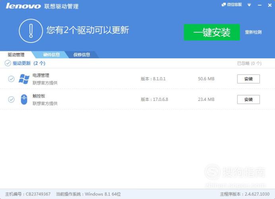Viewport: 275px width, 199px height.
Task: Select the 电源管理 driver name
Action: coord(41,75)
